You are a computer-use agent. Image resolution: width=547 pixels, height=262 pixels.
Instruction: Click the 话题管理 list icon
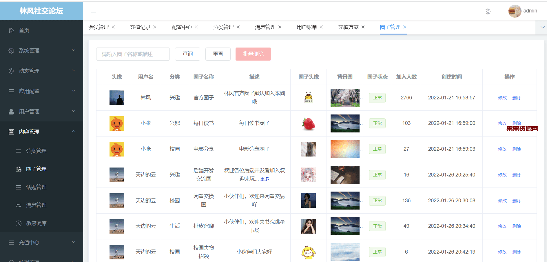tap(18, 187)
